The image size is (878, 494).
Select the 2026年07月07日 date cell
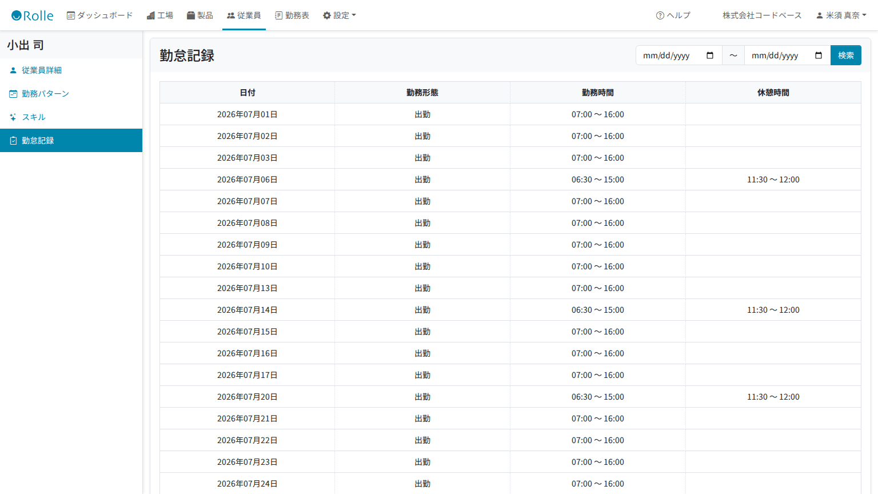coord(248,201)
